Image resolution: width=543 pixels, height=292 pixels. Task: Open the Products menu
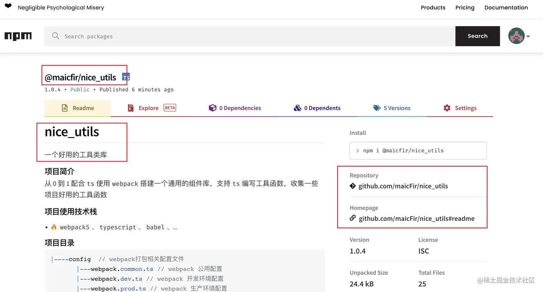[x=433, y=8]
